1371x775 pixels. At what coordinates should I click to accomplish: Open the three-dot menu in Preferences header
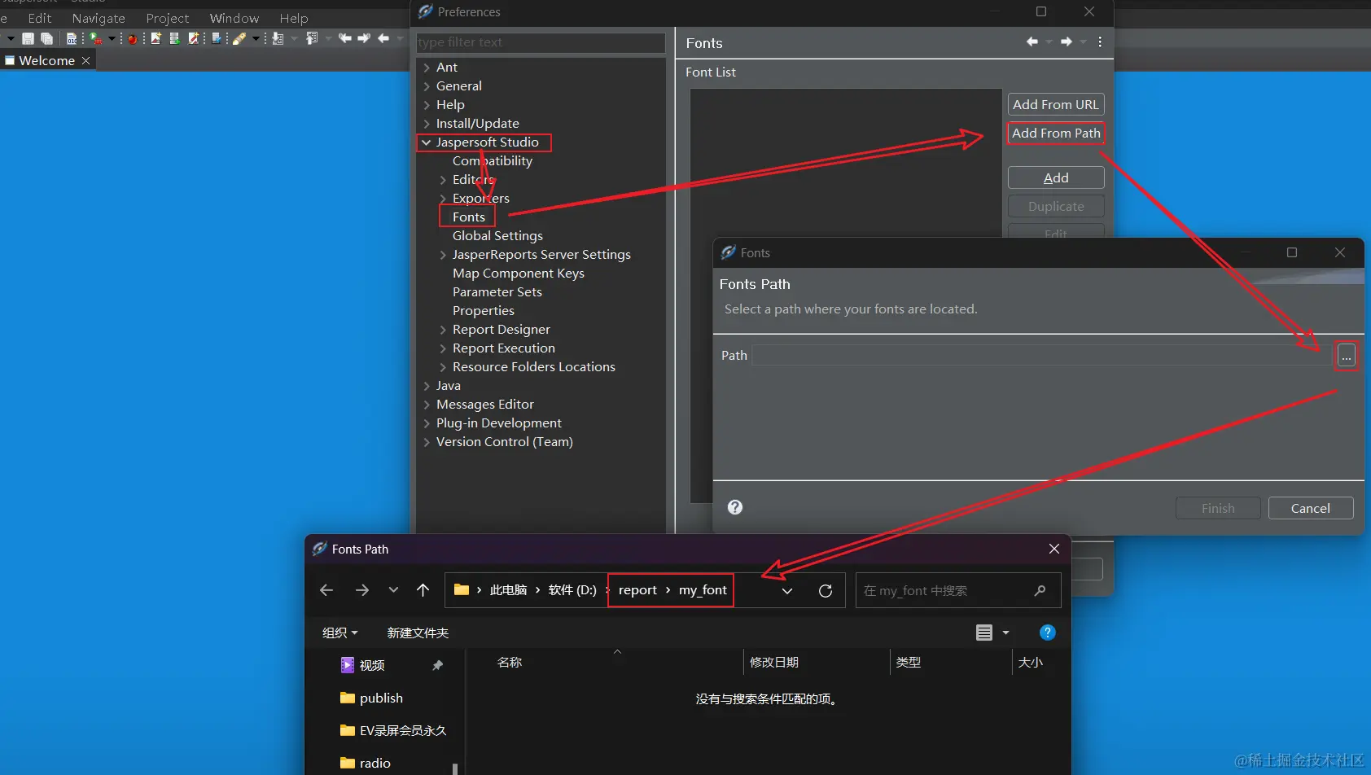pyautogui.click(x=1100, y=42)
